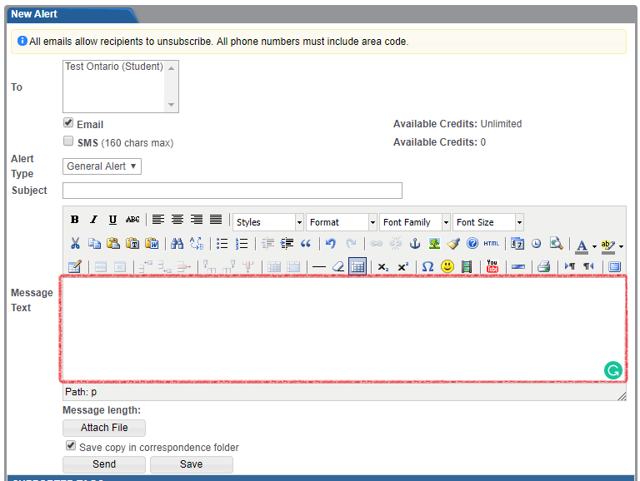Image resolution: width=640 pixels, height=481 pixels.
Task: Align text left
Action: pos(158,220)
